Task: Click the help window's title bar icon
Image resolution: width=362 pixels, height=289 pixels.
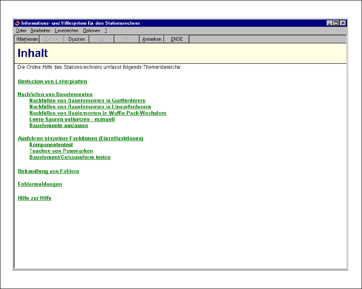Action: click(17, 23)
